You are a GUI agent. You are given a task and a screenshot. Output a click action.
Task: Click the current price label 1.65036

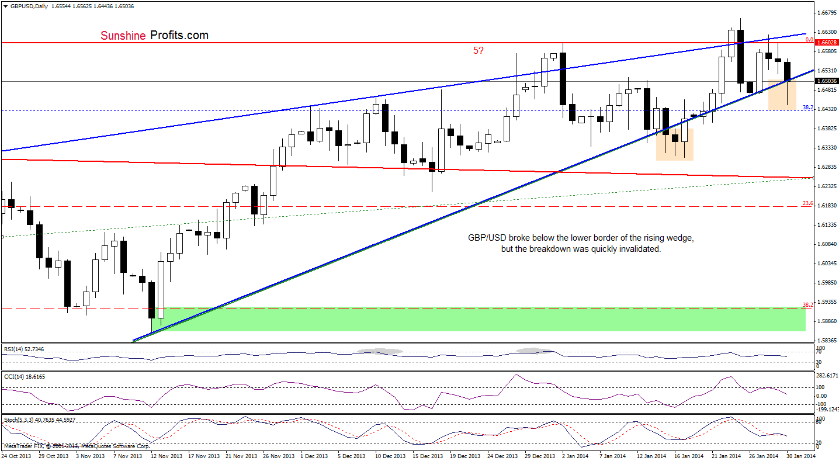[826, 81]
